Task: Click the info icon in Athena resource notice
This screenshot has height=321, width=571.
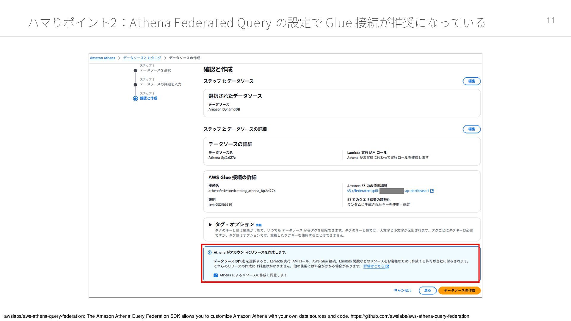Action: pos(209,252)
